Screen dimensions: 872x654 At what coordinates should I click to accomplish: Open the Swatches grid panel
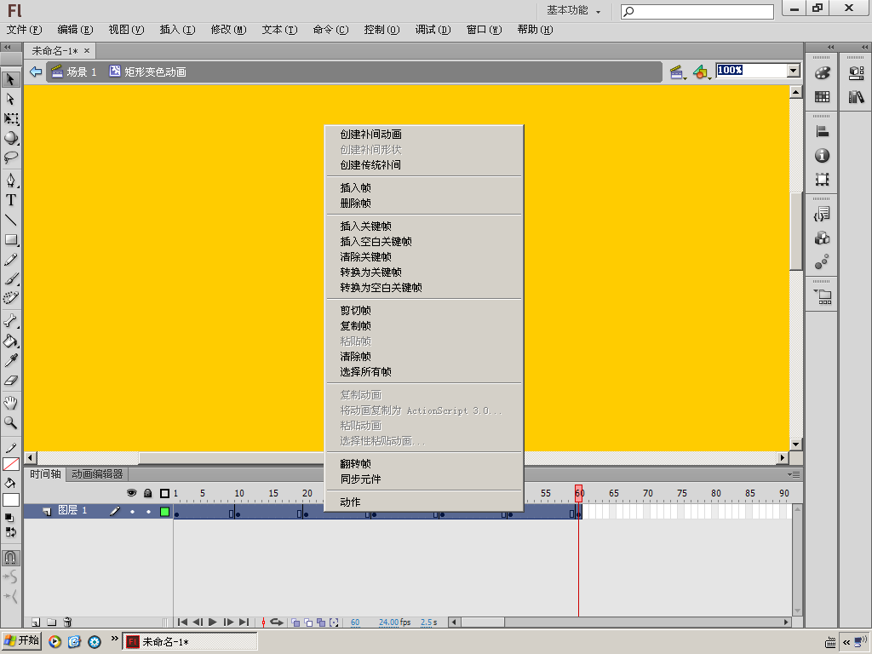(x=822, y=97)
